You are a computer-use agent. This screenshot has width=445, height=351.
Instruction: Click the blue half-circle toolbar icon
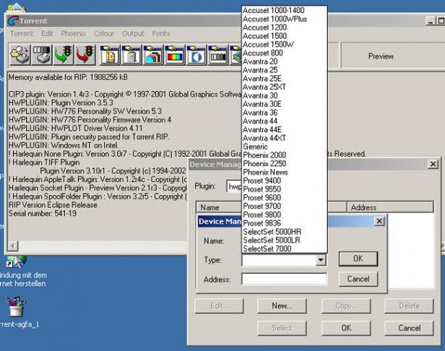196,55
